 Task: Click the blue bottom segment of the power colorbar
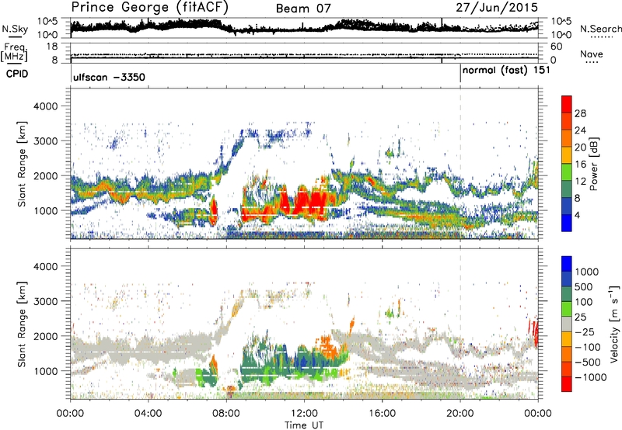click(567, 224)
